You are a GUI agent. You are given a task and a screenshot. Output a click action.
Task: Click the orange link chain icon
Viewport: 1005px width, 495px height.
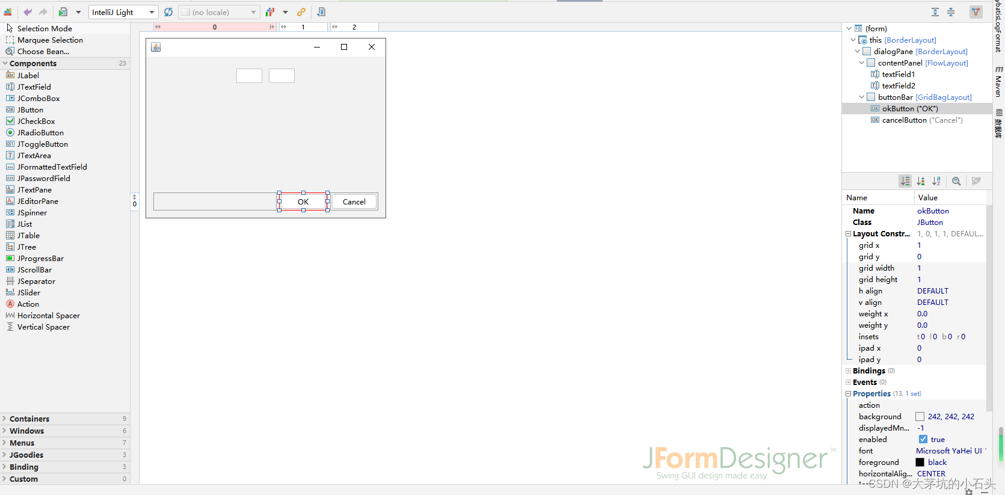(301, 12)
